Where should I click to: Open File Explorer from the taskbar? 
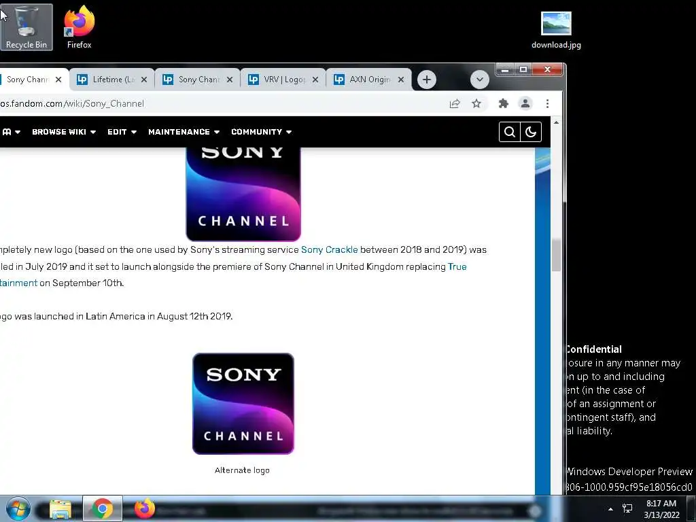pyautogui.click(x=60, y=508)
